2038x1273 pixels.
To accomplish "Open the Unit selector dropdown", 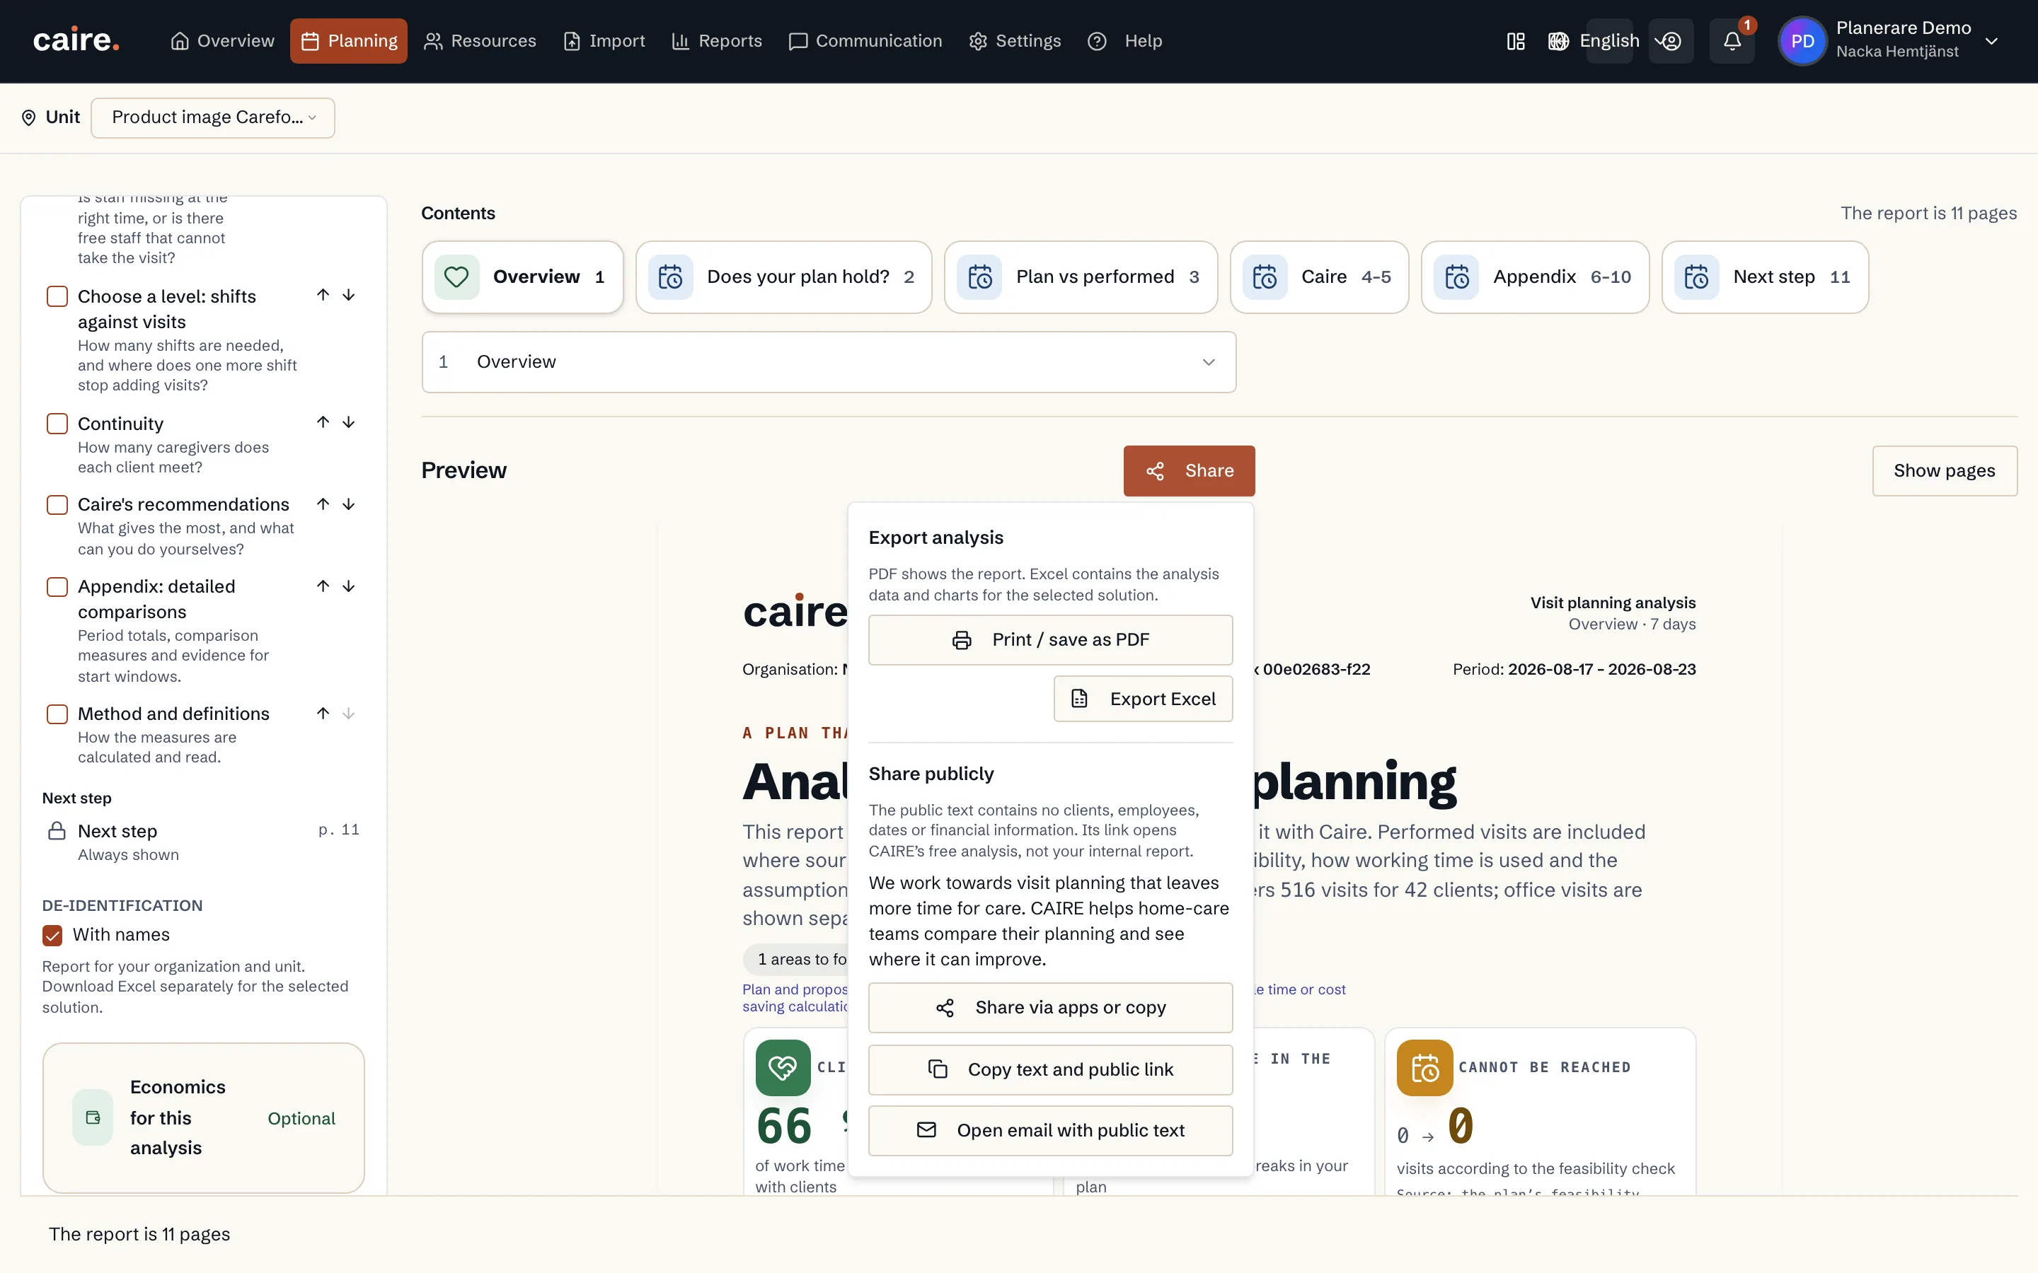I will tap(212, 117).
